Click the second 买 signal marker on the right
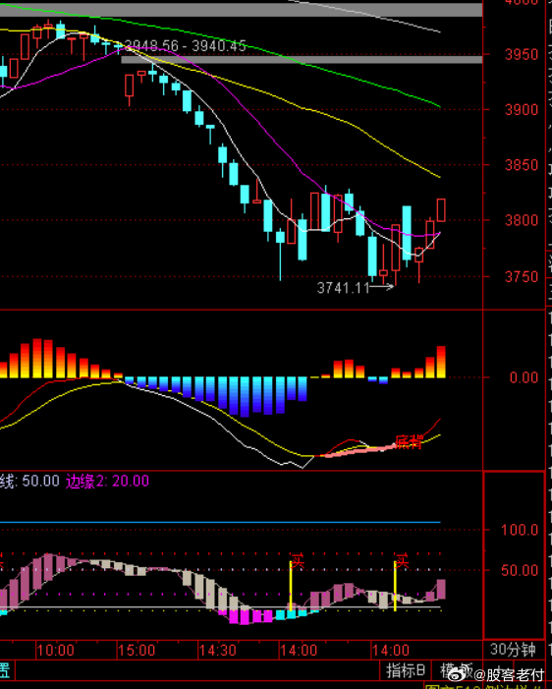 pos(402,561)
